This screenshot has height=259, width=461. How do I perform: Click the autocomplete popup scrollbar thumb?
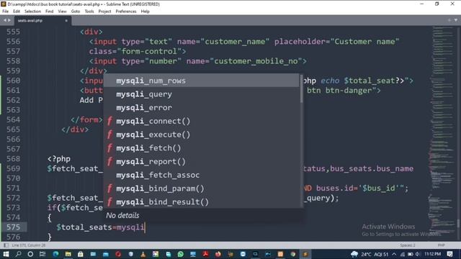(x=301, y=88)
